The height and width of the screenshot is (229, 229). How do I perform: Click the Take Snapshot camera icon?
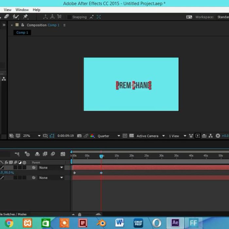(x=79, y=136)
